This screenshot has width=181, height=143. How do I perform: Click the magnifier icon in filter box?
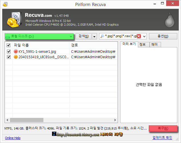[x=102, y=36]
